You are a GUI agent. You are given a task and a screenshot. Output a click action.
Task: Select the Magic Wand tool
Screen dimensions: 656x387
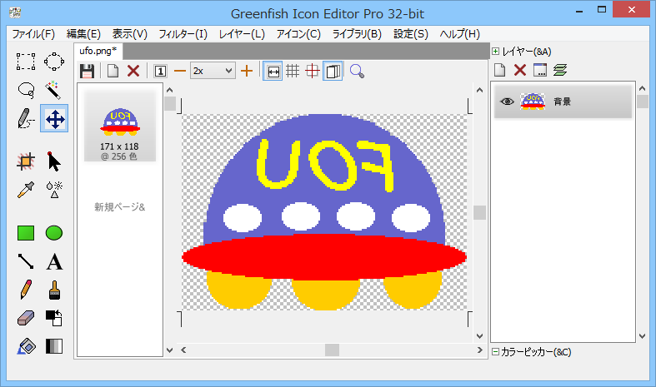(x=54, y=90)
